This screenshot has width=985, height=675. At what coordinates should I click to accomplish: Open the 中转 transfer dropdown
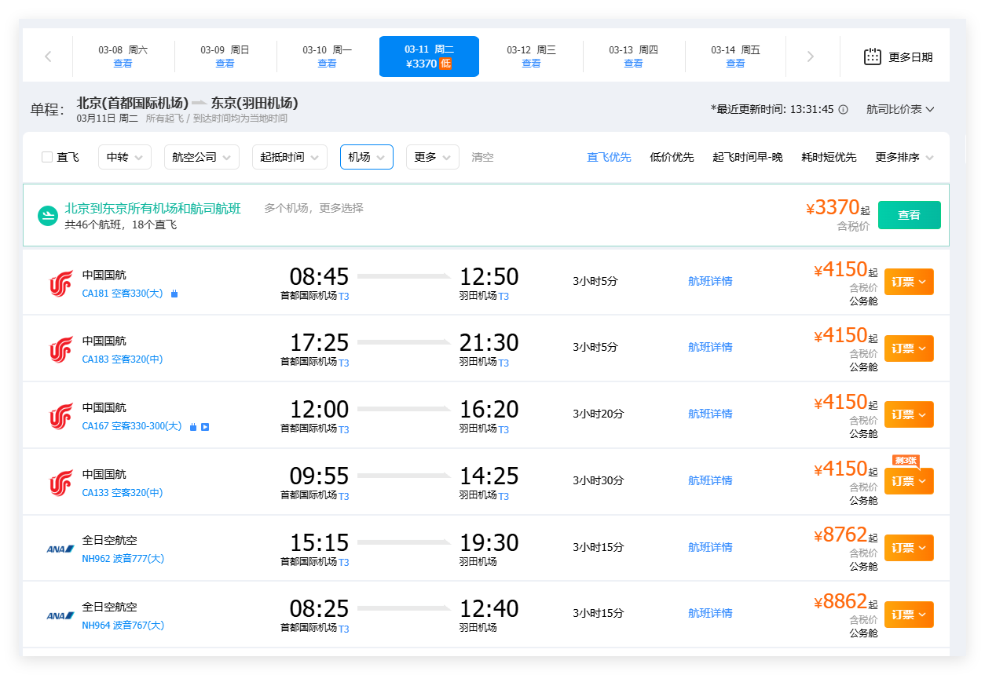tap(125, 157)
